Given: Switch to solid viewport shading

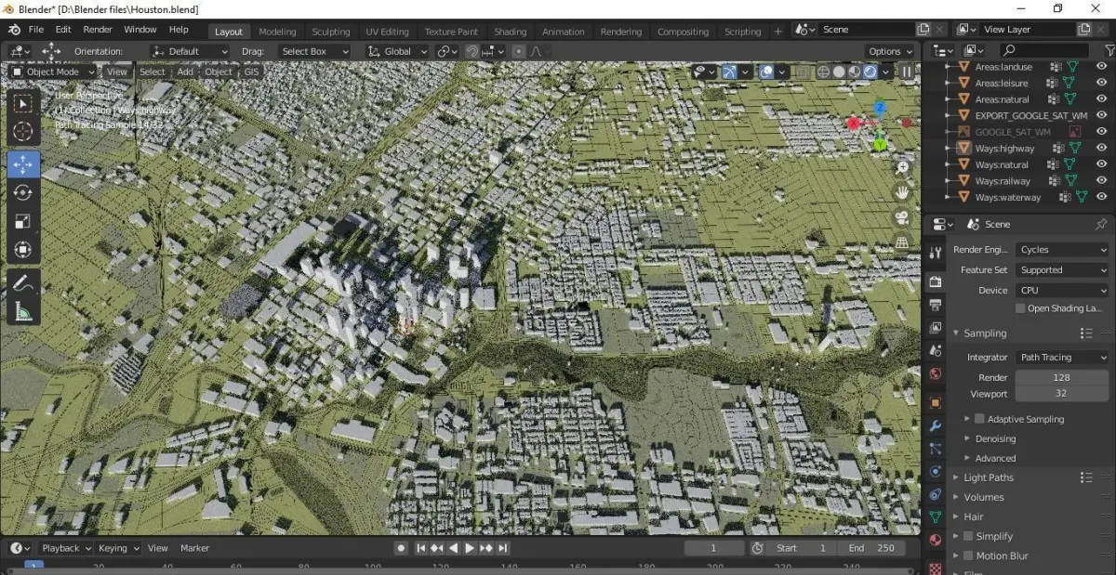Looking at the screenshot, I should [839, 72].
